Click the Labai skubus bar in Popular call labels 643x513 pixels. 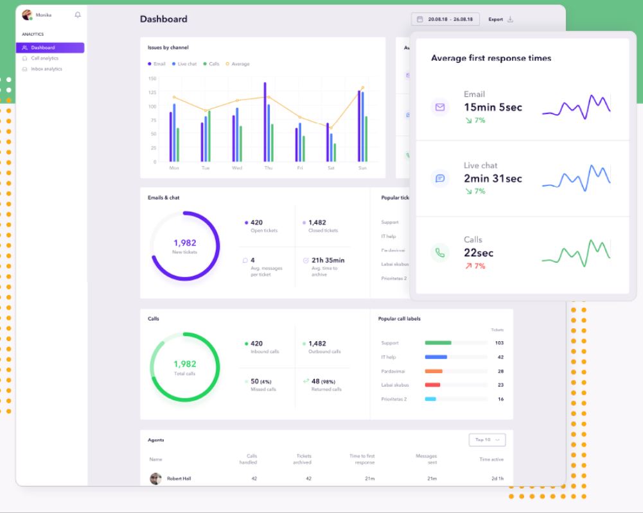[x=433, y=385]
